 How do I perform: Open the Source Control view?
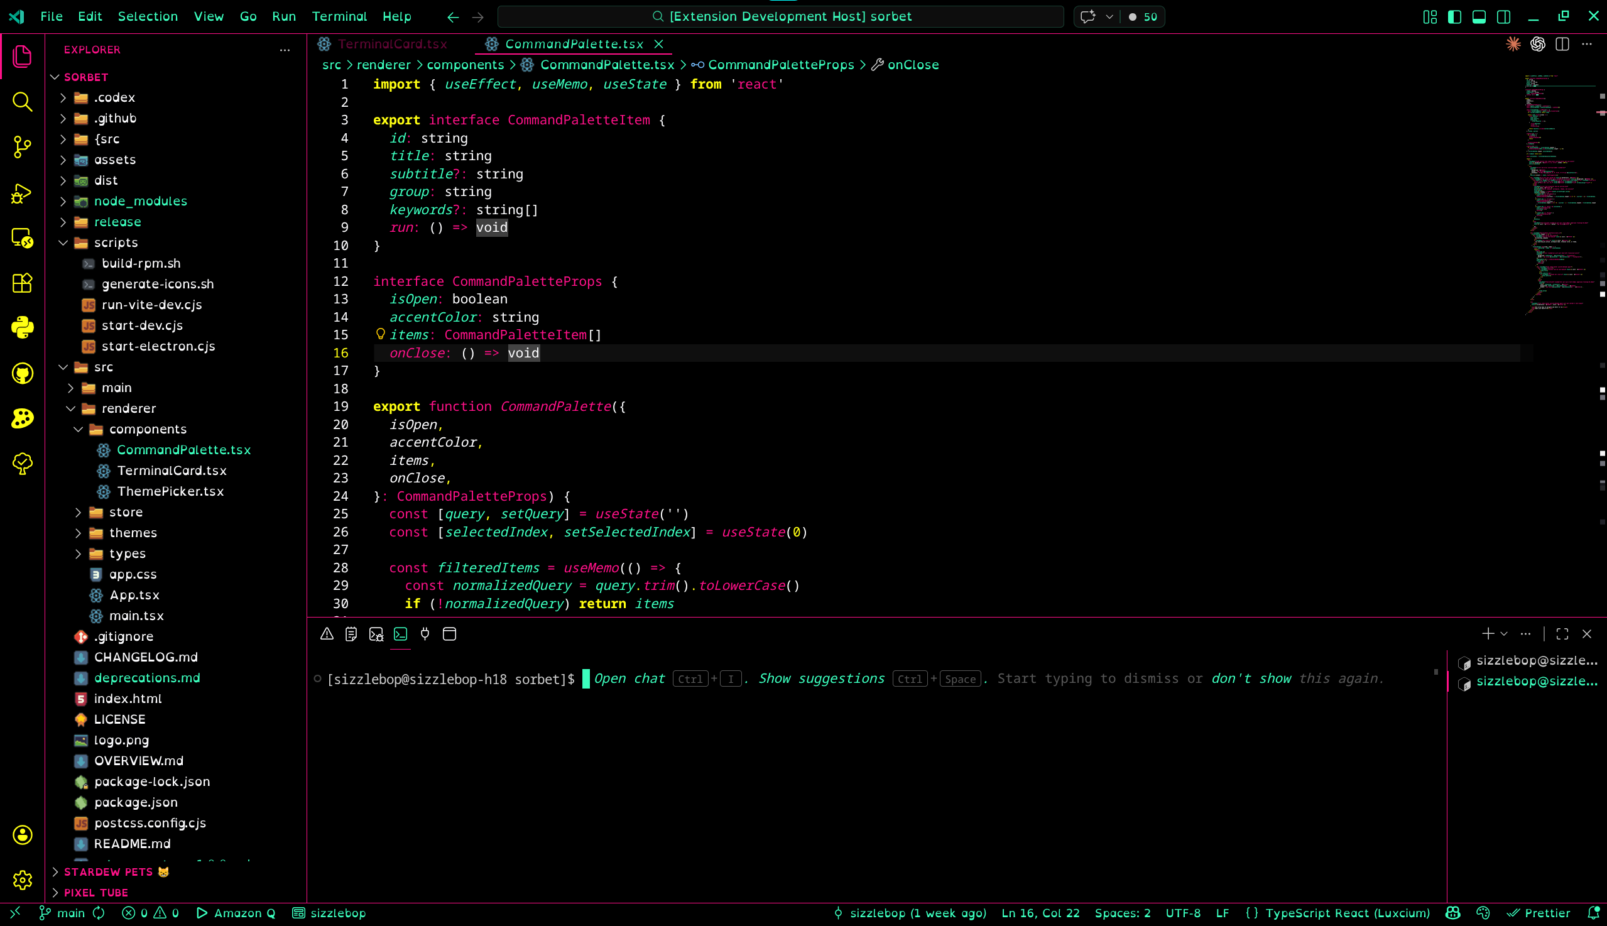(x=22, y=147)
